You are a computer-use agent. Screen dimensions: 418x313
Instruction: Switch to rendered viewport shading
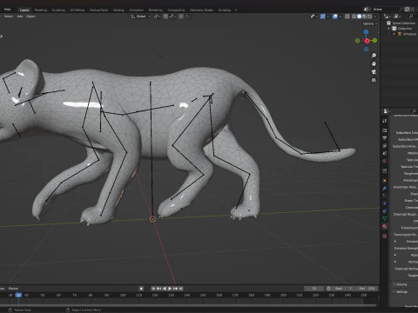(x=370, y=17)
